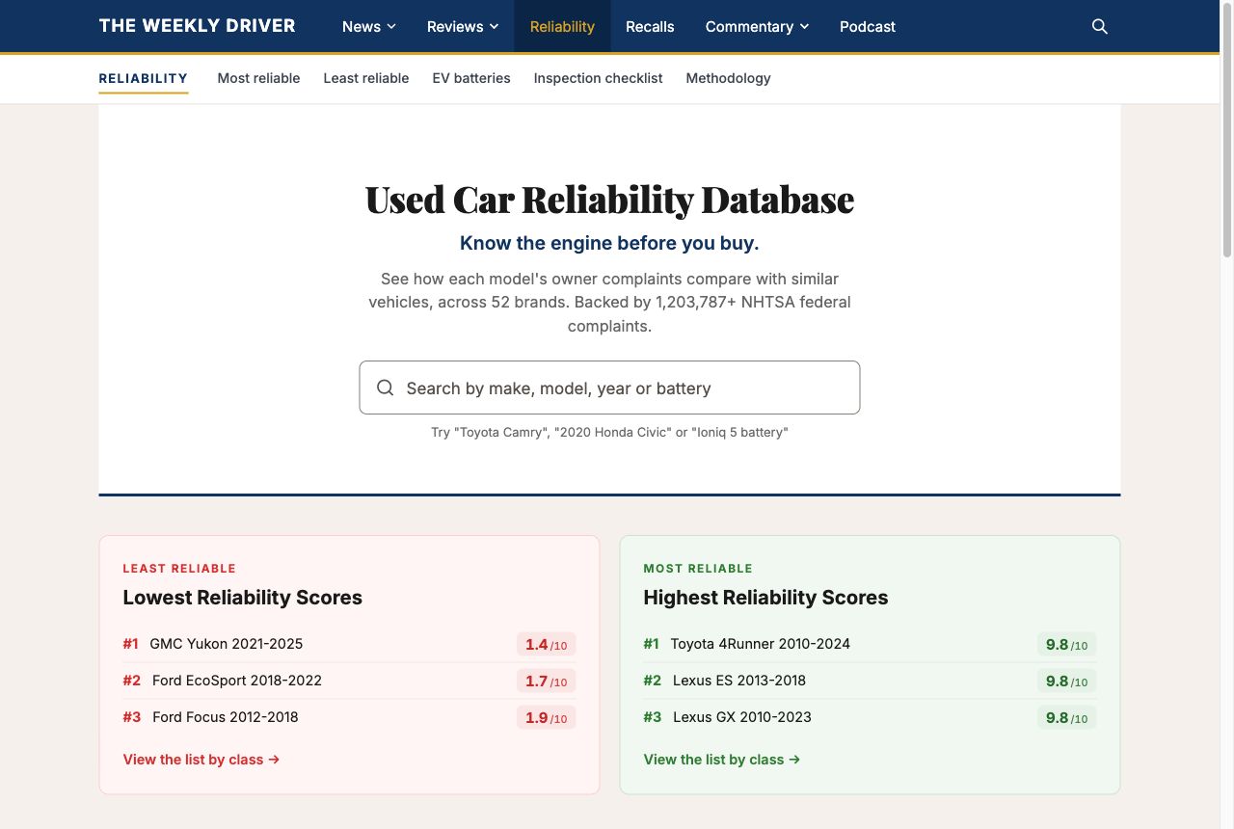Open the Ford EcoSport 2018-2022 entry
The height and width of the screenshot is (829, 1234).
[237, 681]
